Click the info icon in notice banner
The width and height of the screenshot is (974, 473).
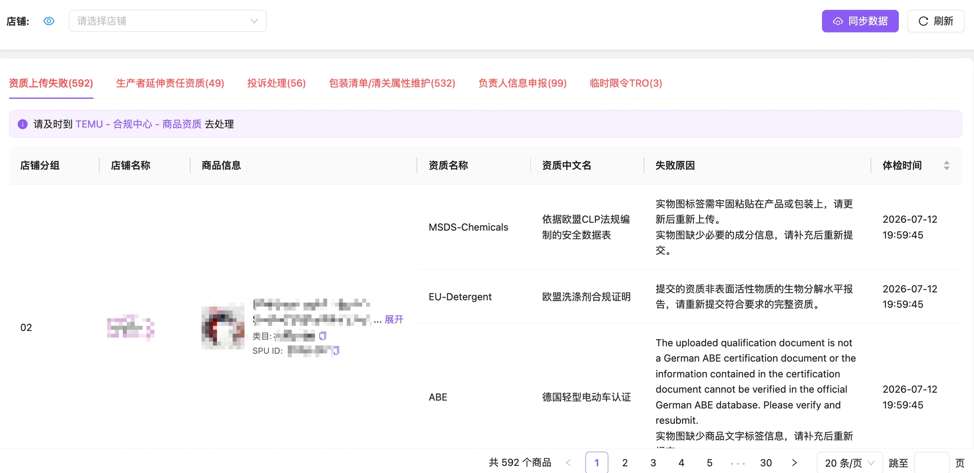23,124
